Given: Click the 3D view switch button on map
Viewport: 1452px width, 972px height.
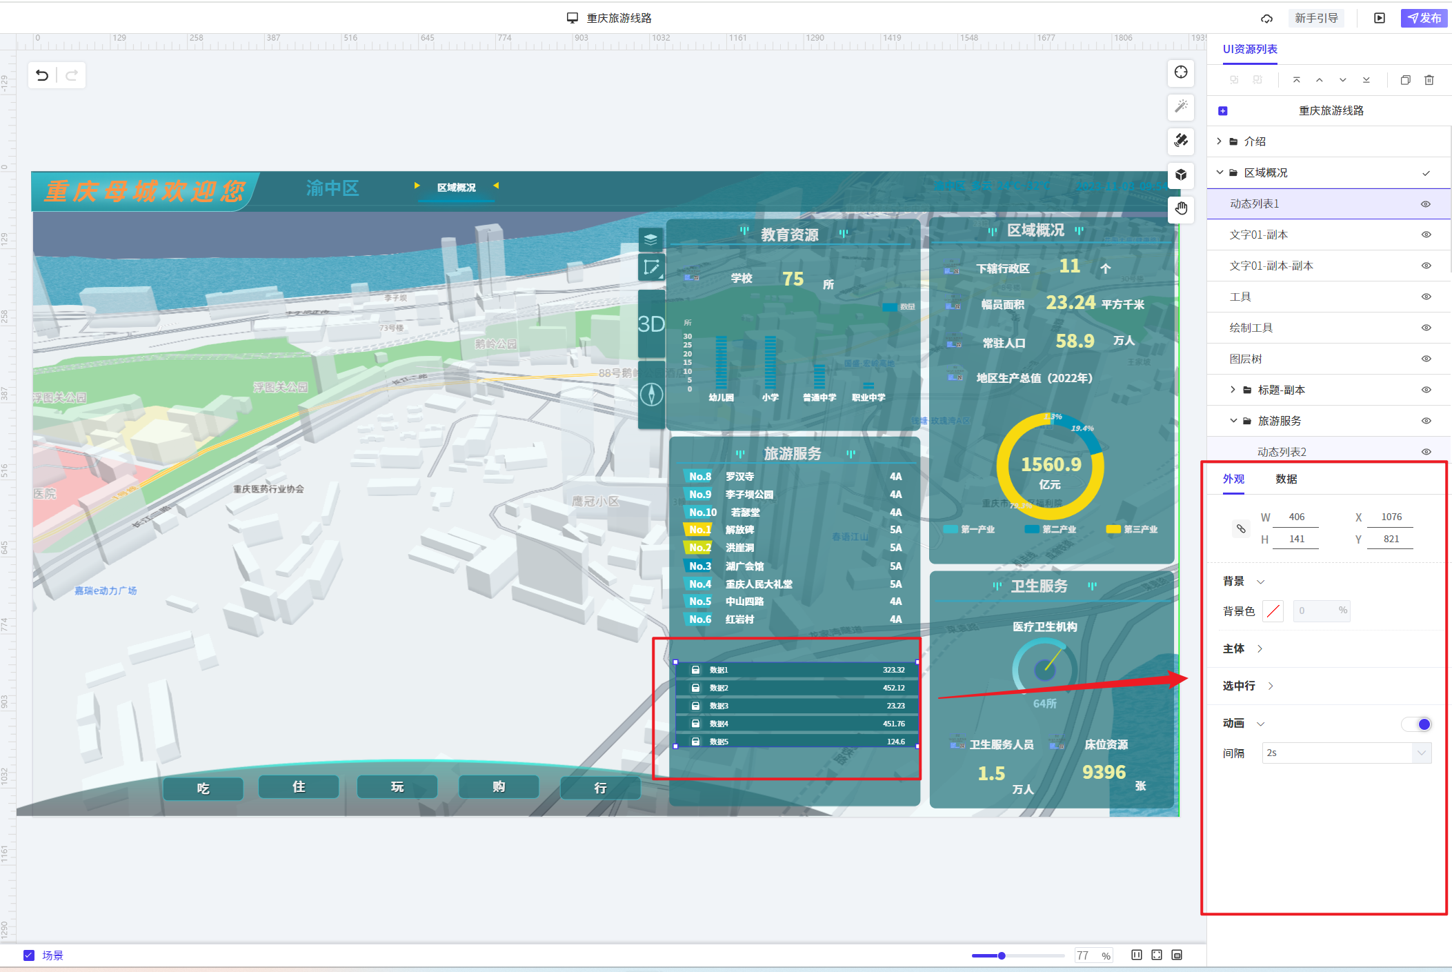Looking at the screenshot, I should 651,324.
